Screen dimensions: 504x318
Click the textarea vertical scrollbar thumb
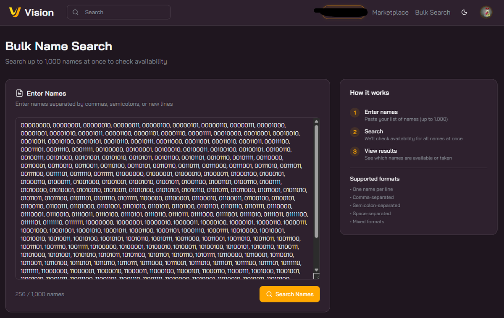click(316, 181)
